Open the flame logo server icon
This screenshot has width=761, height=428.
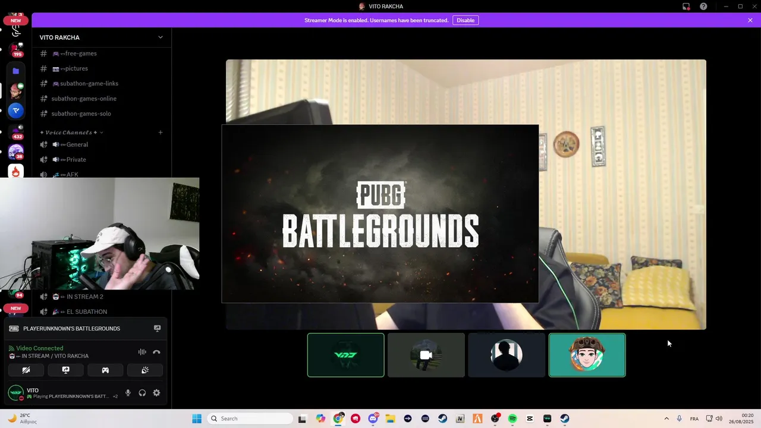click(x=16, y=172)
